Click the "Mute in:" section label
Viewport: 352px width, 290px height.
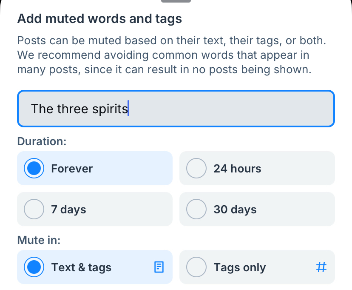[x=39, y=240]
